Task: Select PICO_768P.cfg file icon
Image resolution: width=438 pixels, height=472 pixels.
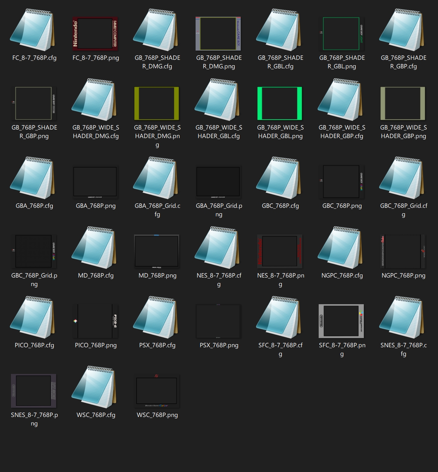Action: point(32,318)
